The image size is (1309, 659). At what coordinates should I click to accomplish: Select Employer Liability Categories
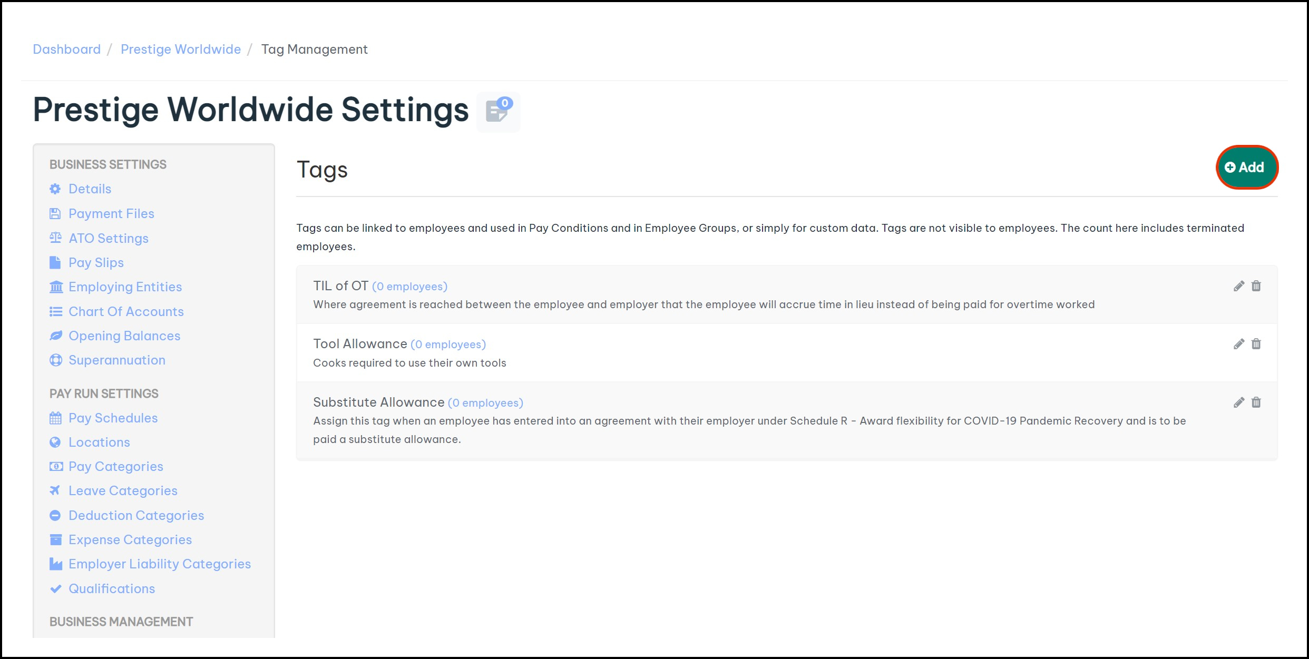point(159,564)
